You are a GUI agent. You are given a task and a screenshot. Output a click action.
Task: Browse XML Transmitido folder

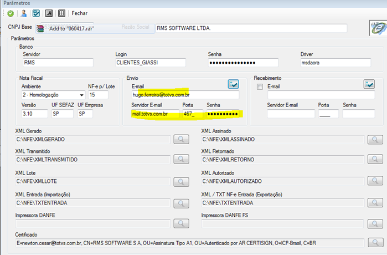coord(182,160)
